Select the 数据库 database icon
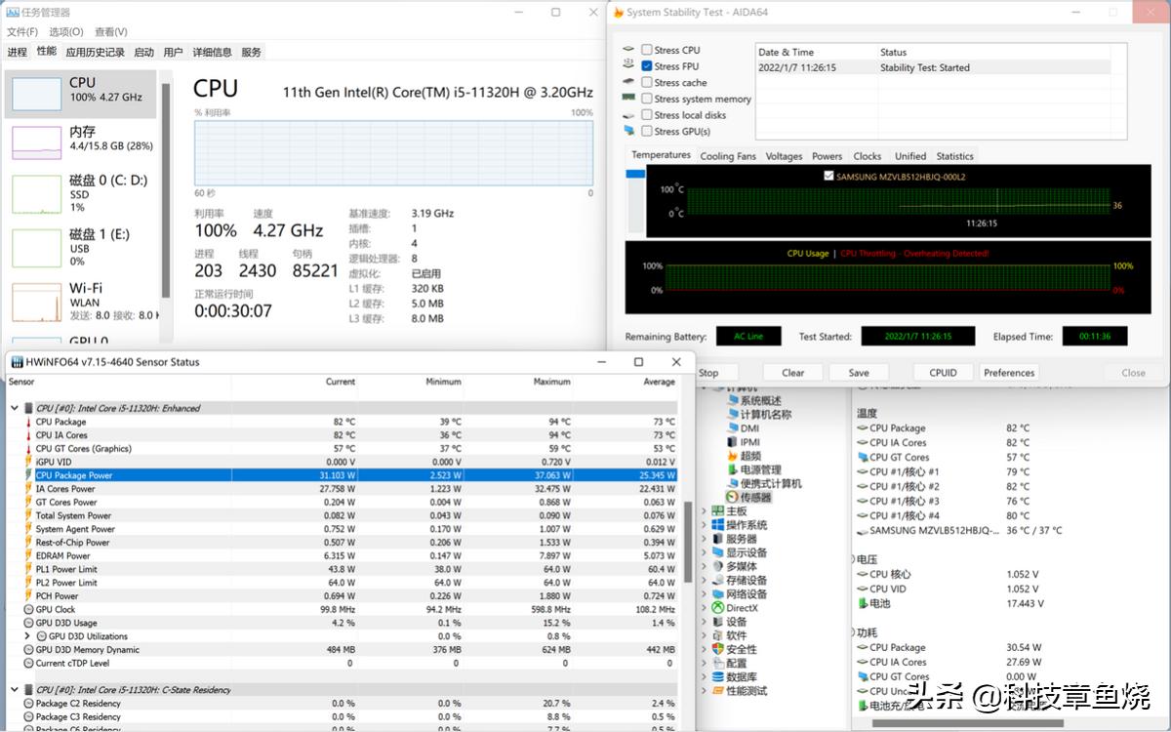1171x732 pixels. (718, 677)
